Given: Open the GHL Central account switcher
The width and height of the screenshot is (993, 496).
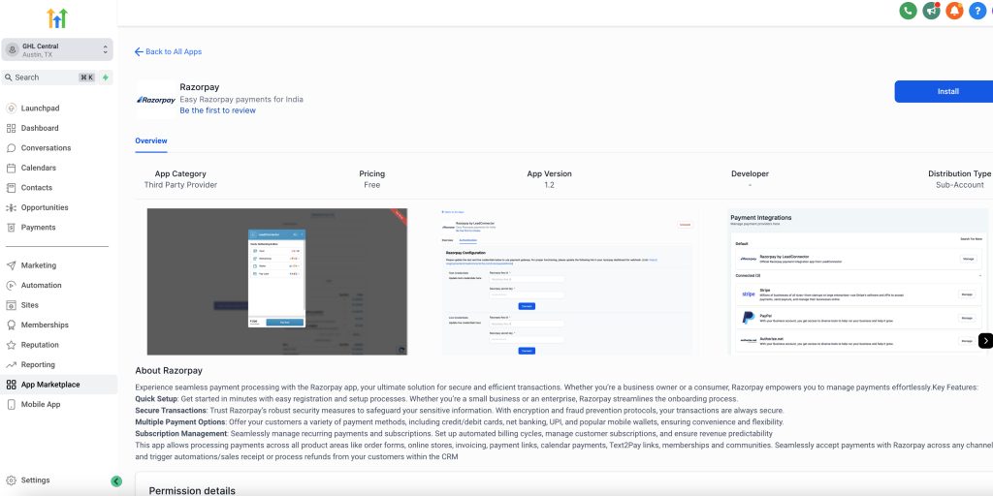Looking at the screenshot, I should pyautogui.click(x=57, y=50).
